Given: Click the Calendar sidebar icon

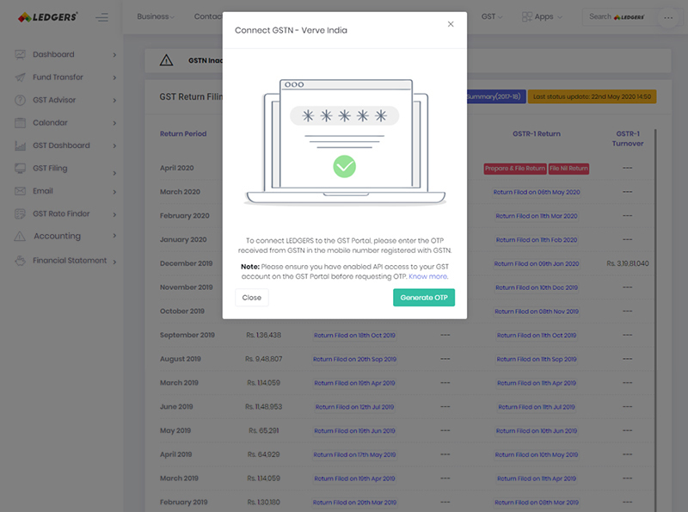Looking at the screenshot, I should pyautogui.click(x=20, y=123).
